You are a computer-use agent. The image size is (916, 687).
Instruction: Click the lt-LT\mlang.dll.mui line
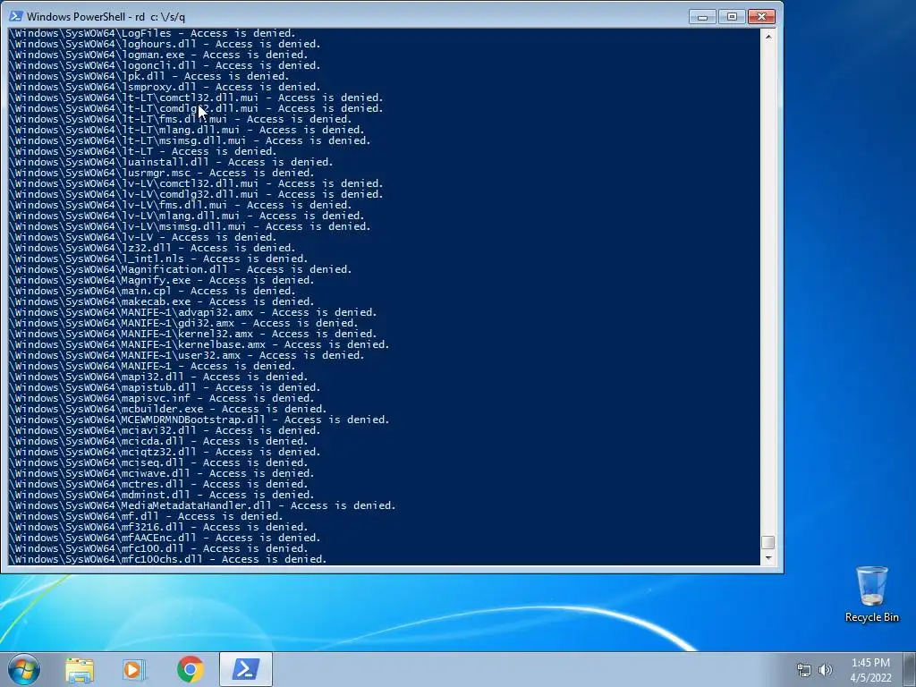187,130
